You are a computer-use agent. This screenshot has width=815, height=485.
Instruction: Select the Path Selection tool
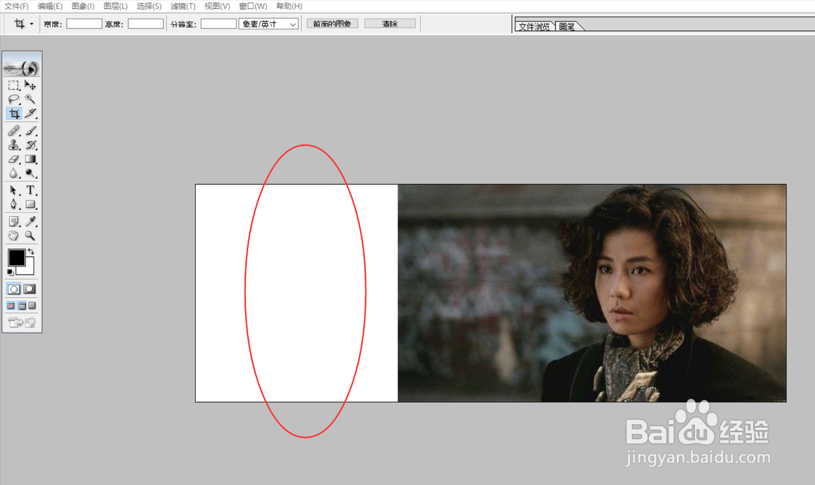pos(14,190)
